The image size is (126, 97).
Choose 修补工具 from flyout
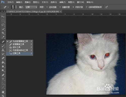point(19,47)
